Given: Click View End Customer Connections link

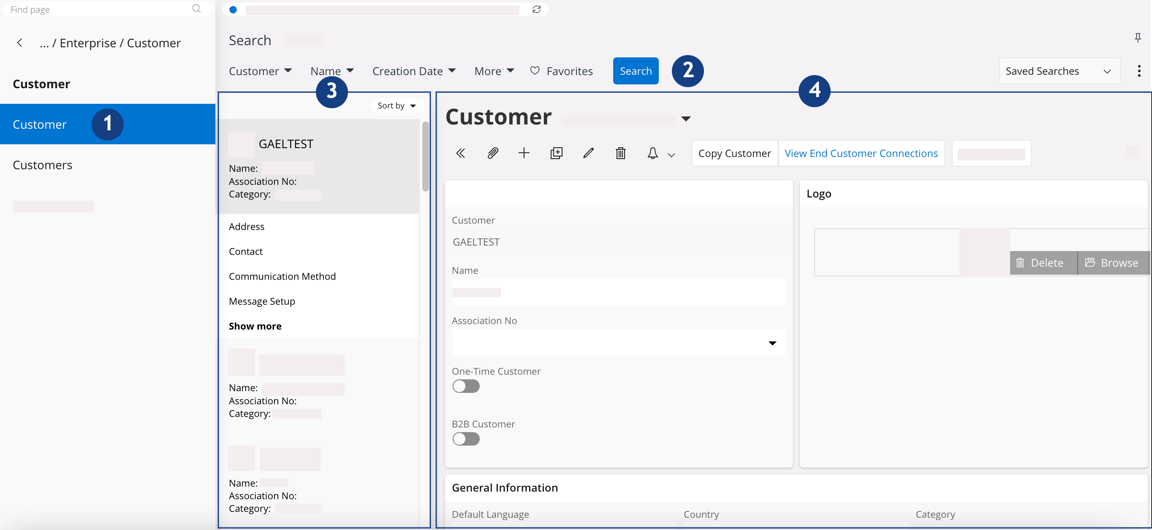Looking at the screenshot, I should pos(861,153).
